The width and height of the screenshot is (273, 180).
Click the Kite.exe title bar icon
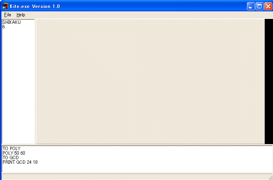(x=5, y=6)
